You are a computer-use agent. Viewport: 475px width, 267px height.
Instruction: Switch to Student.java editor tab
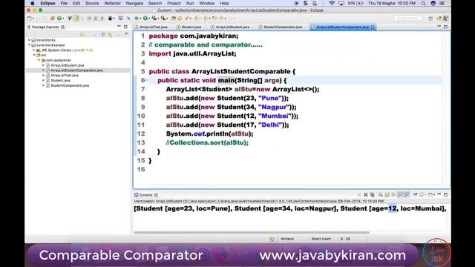(191, 27)
